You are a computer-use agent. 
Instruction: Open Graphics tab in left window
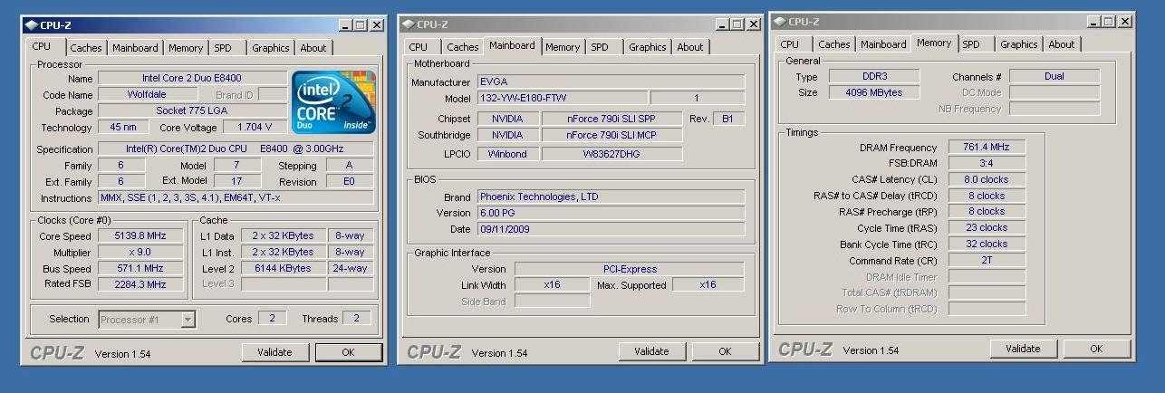[271, 48]
